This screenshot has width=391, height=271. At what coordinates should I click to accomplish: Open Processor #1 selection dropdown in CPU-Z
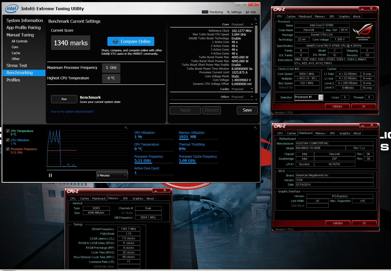(x=320, y=97)
